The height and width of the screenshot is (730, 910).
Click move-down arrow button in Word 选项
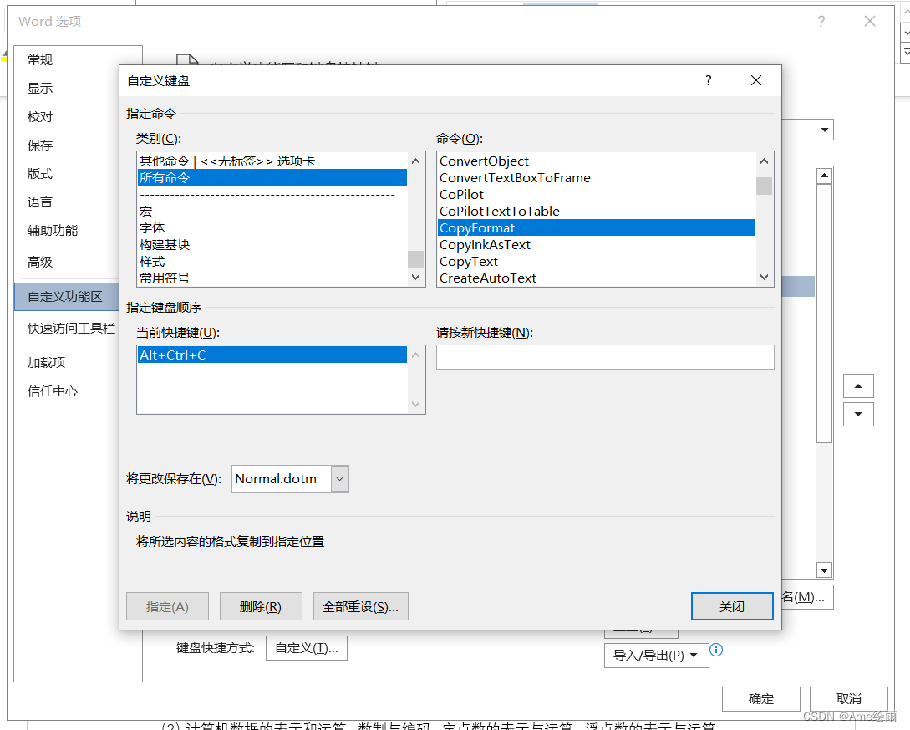(x=857, y=414)
